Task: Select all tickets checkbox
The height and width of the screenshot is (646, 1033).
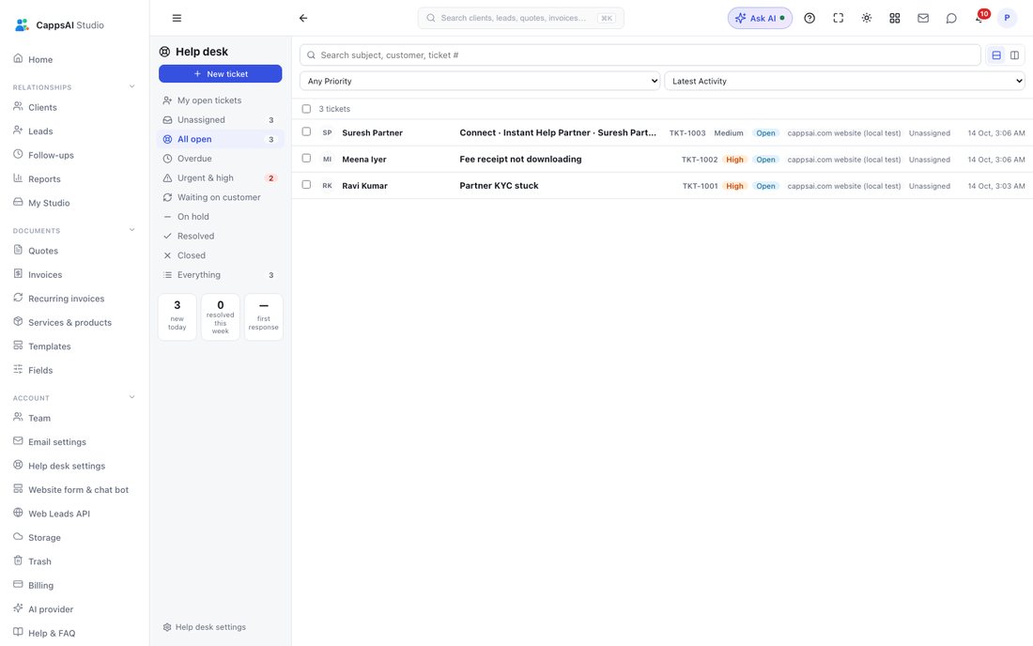Action: coord(306,109)
